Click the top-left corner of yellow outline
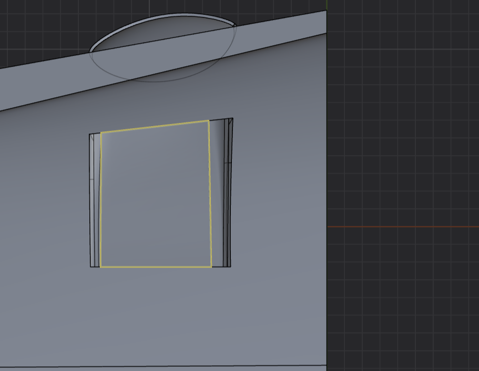479x371 pixels. [101, 132]
